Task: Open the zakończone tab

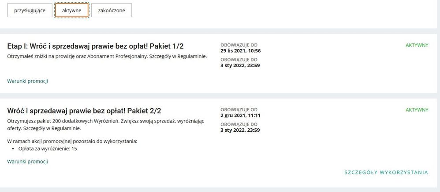Action: coord(111,10)
